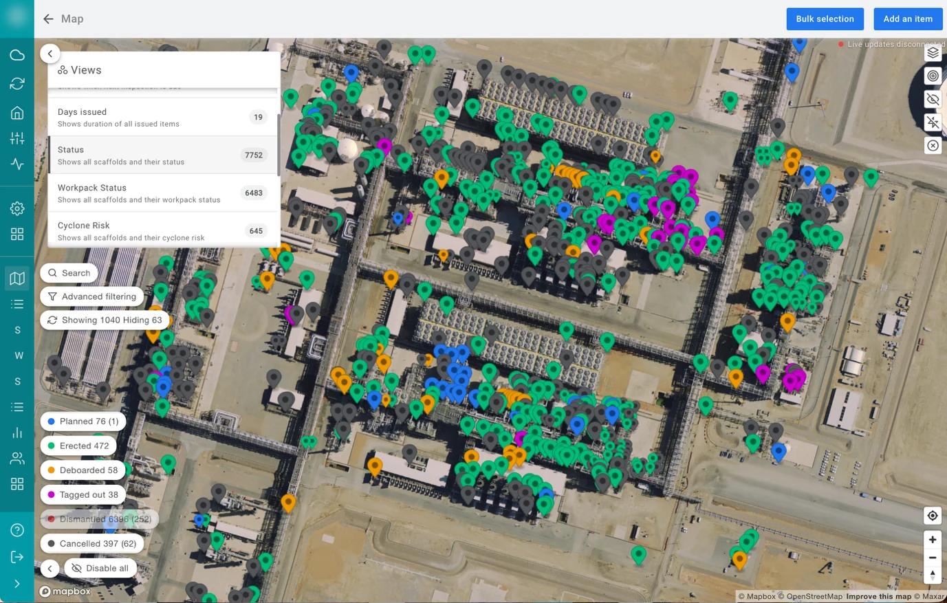The image size is (947, 603).
Task: Open the map layers stack icon
Action: pyautogui.click(x=933, y=53)
